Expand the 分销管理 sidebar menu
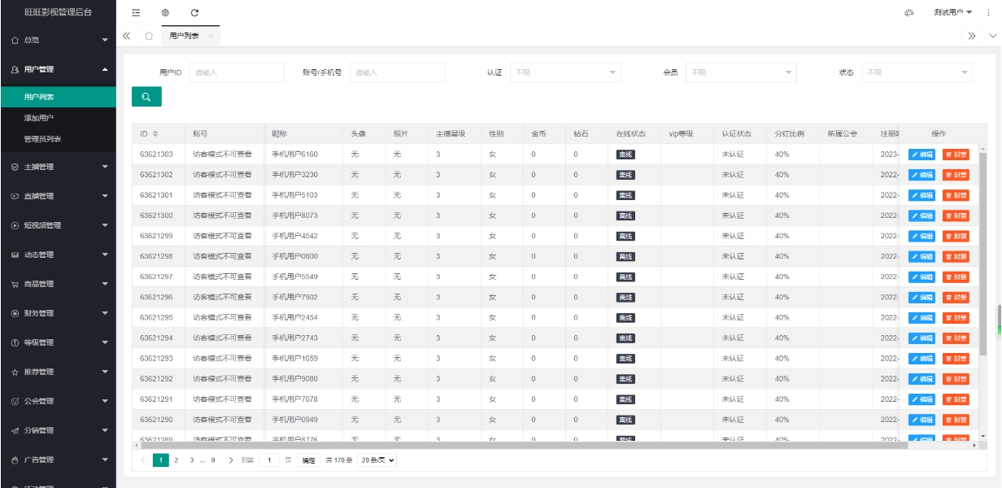1002x488 pixels. 58,430
